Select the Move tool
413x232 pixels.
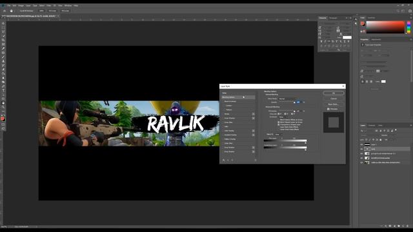click(x=3, y=23)
